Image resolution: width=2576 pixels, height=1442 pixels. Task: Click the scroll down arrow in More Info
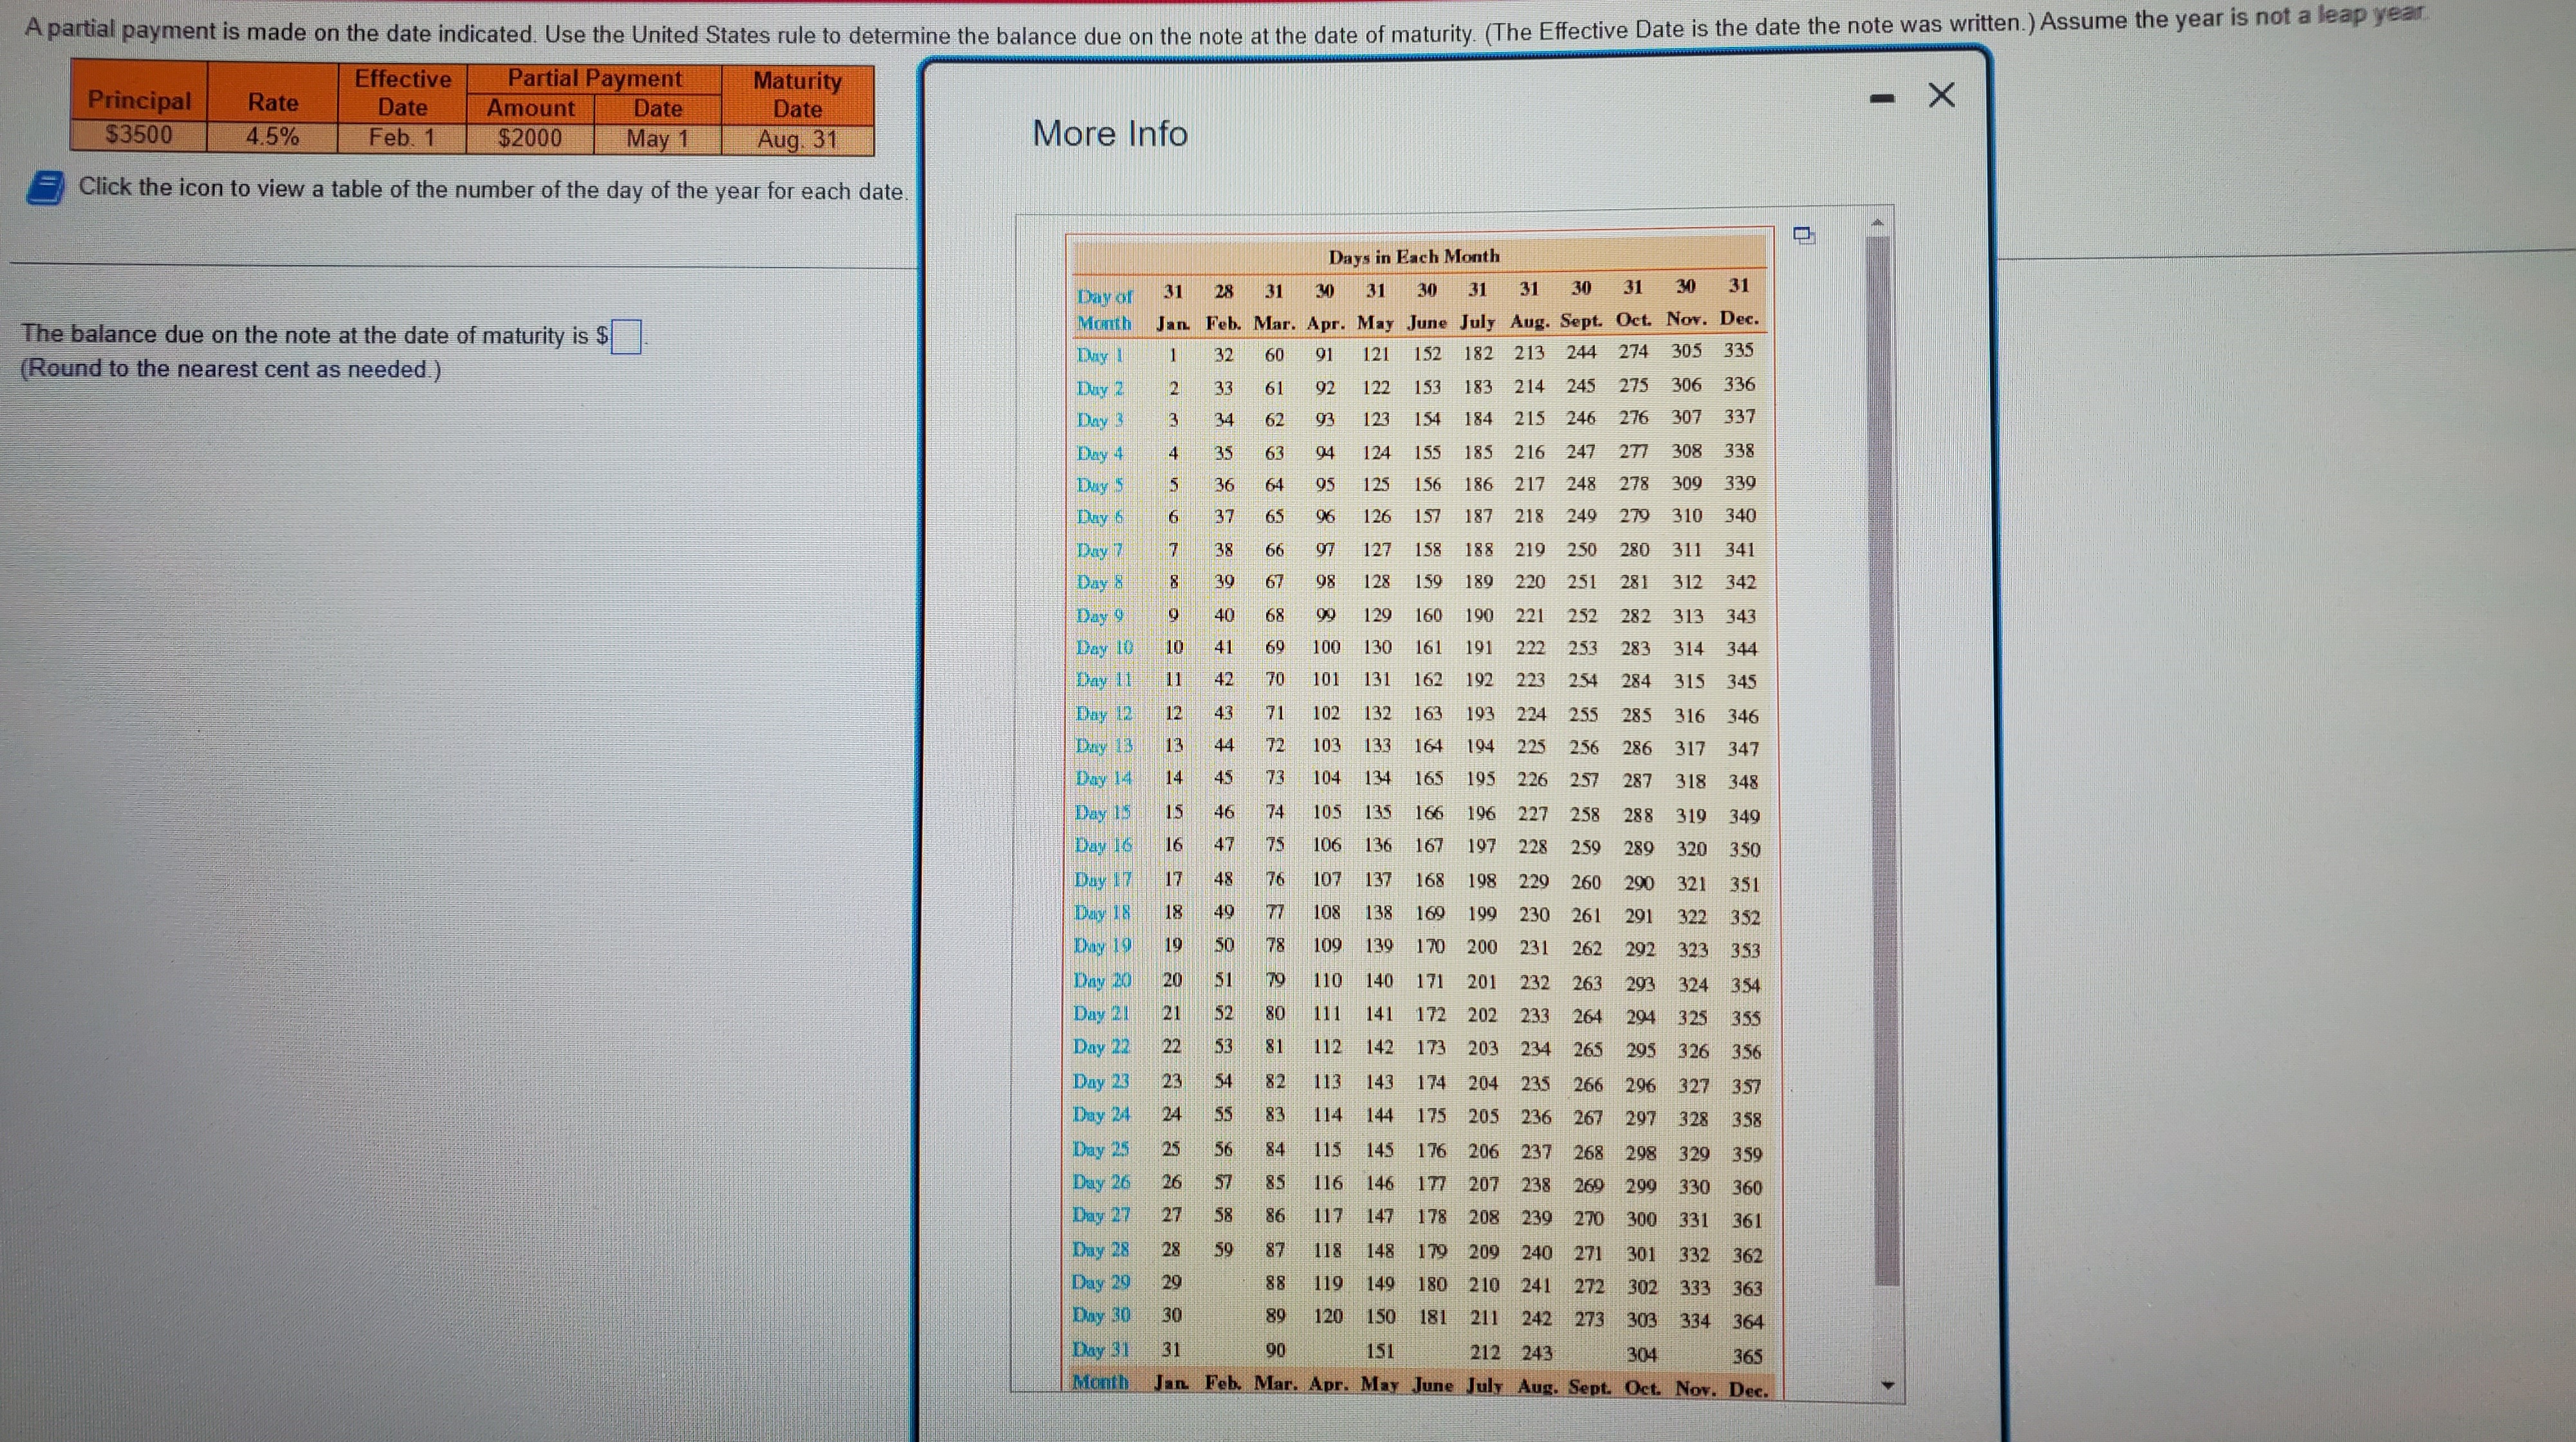[1887, 1386]
